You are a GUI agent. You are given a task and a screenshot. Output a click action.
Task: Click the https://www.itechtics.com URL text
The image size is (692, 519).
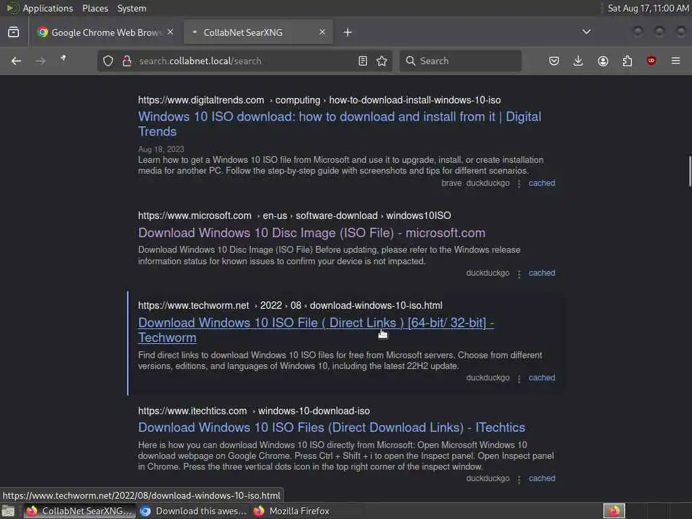point(193,411)
